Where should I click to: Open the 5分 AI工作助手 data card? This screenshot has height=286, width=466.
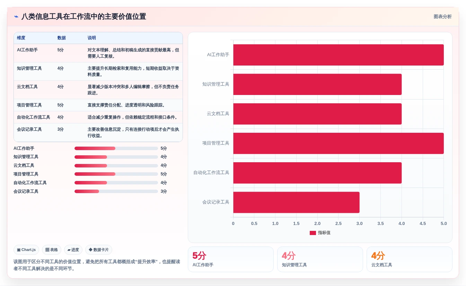[x=231, y=259]
